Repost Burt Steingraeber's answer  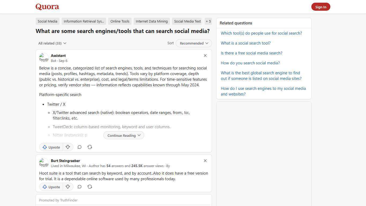pyautogui.click(x=90, y=187)
